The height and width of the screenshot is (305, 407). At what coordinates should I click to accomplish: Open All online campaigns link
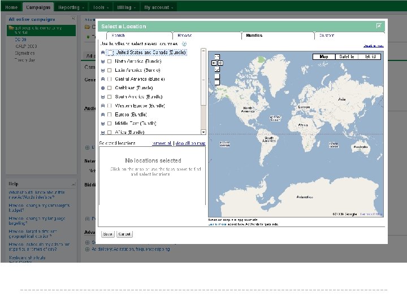tap(32, 19)
